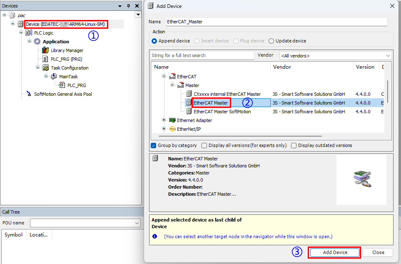The width and height of the screenshot is (401, 264).
Task: Click the Ethernet Adapter category icon
Action: pos(172,120)
